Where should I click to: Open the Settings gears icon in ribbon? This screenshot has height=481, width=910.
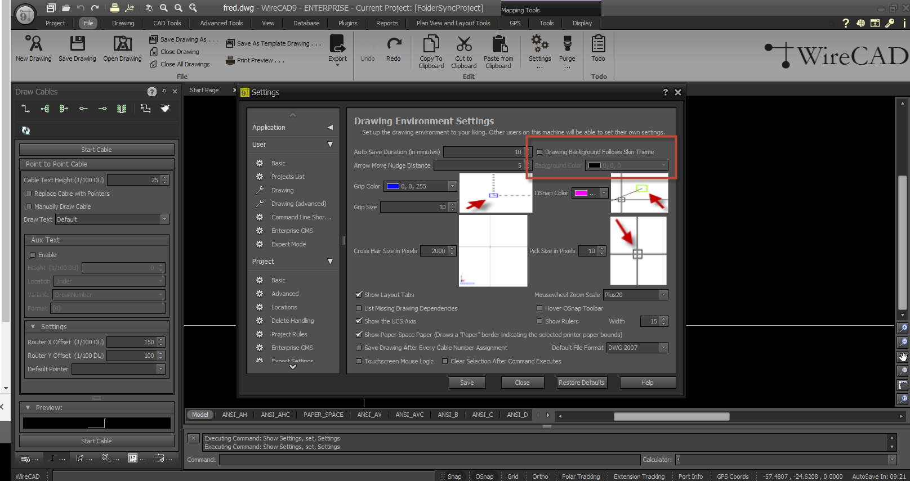(539, 43)
